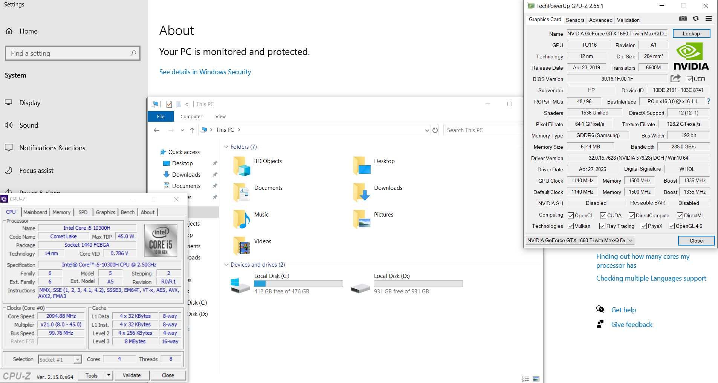
Task: Click the Validate button in CPU-Z
Action: (131, 375)
